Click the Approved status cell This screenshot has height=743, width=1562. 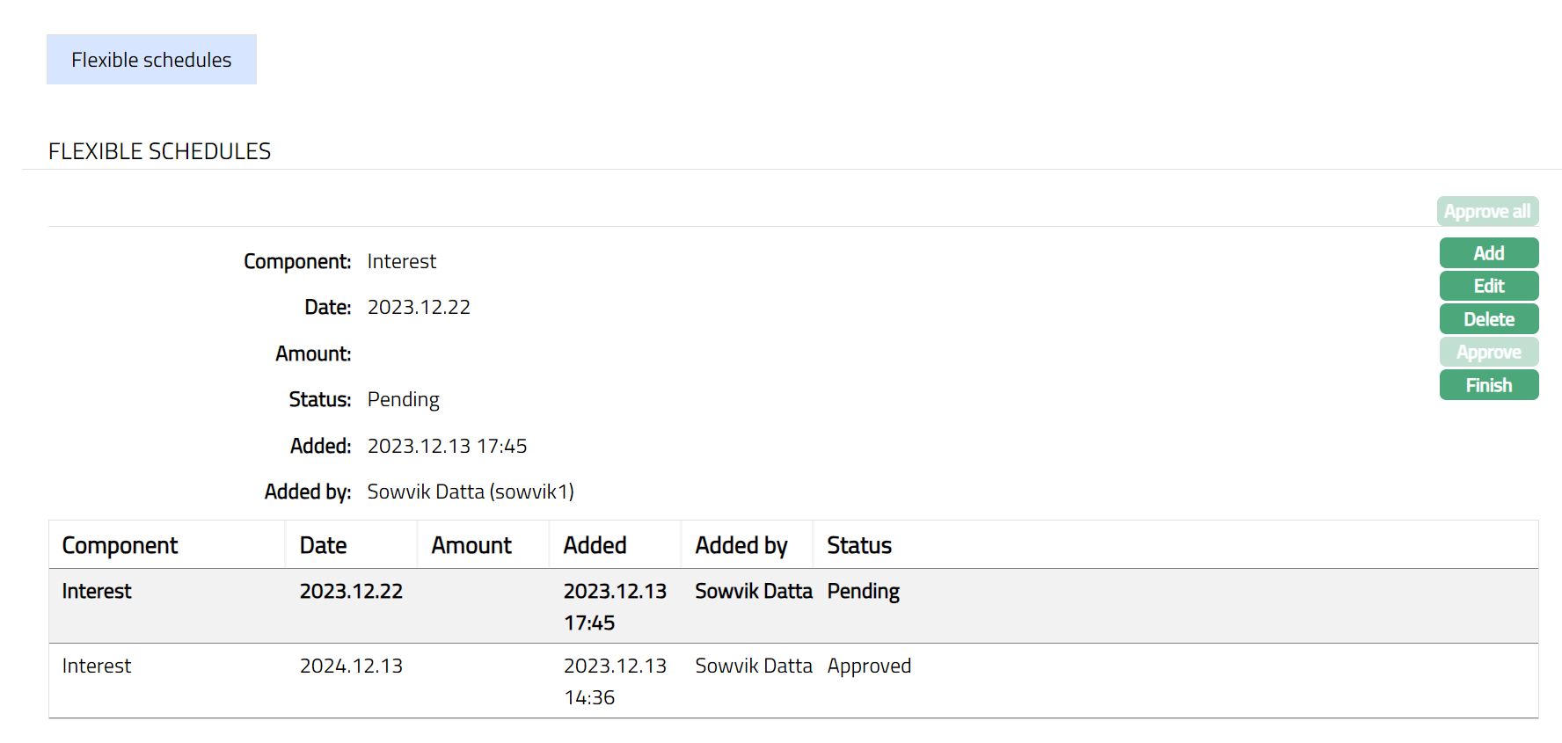coord(869,666)
